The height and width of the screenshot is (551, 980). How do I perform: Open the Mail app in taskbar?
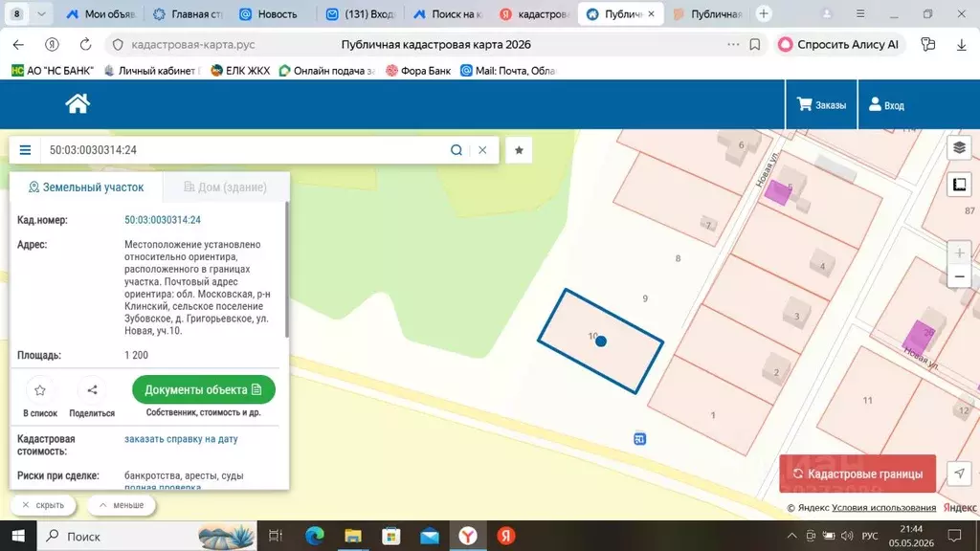click(x=430, y=536)
